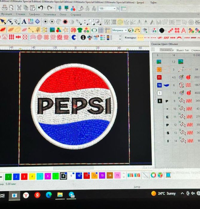Open Yandex Browser from taskbar
Image resolution: width=200 pixels, height=209 pixels.
(26, 196)
